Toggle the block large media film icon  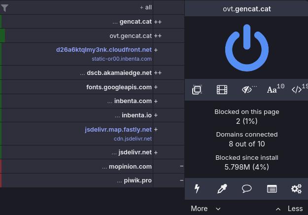coord(222,90)
